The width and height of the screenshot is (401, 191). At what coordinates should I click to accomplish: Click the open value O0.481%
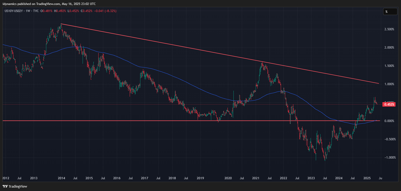point(47,11)
